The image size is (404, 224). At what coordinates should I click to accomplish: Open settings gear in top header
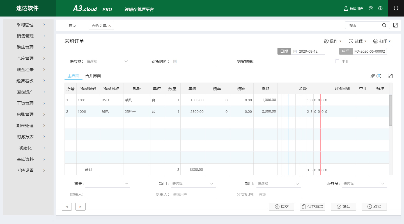371,8
